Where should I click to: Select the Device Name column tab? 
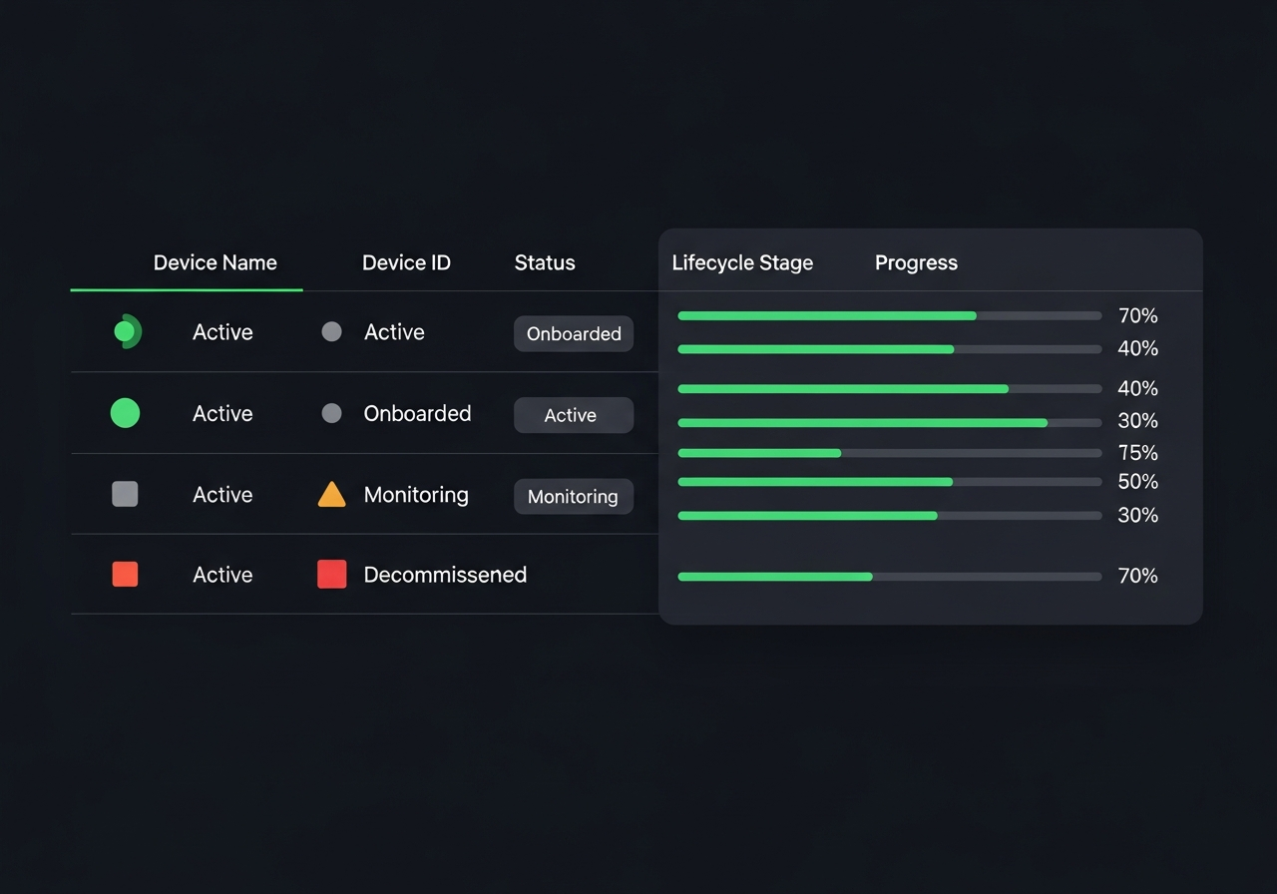point(214,262)
